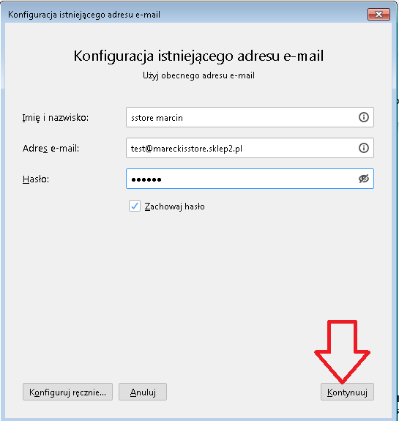Close the e-mail configuration dialog
This screenshot has height=421, width=399.
point(379,14)
